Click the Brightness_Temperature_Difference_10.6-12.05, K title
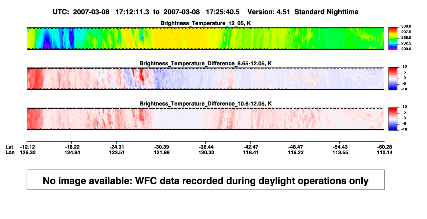The image size is (427, 219). point(206,104)
